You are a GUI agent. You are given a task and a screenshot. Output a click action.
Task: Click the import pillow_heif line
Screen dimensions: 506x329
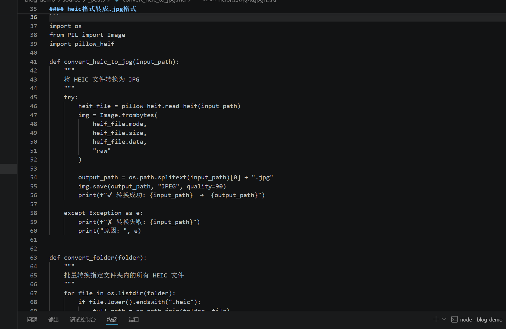click(x=82, y=44)
